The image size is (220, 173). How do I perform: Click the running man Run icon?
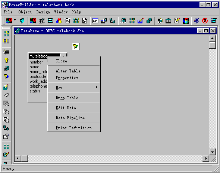coord(196,21)
